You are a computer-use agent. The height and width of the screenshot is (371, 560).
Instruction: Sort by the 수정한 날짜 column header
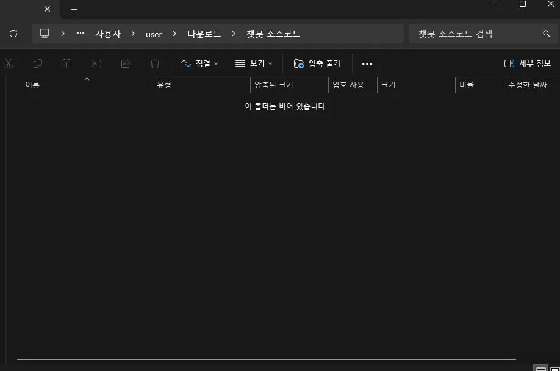coord(526,85)
